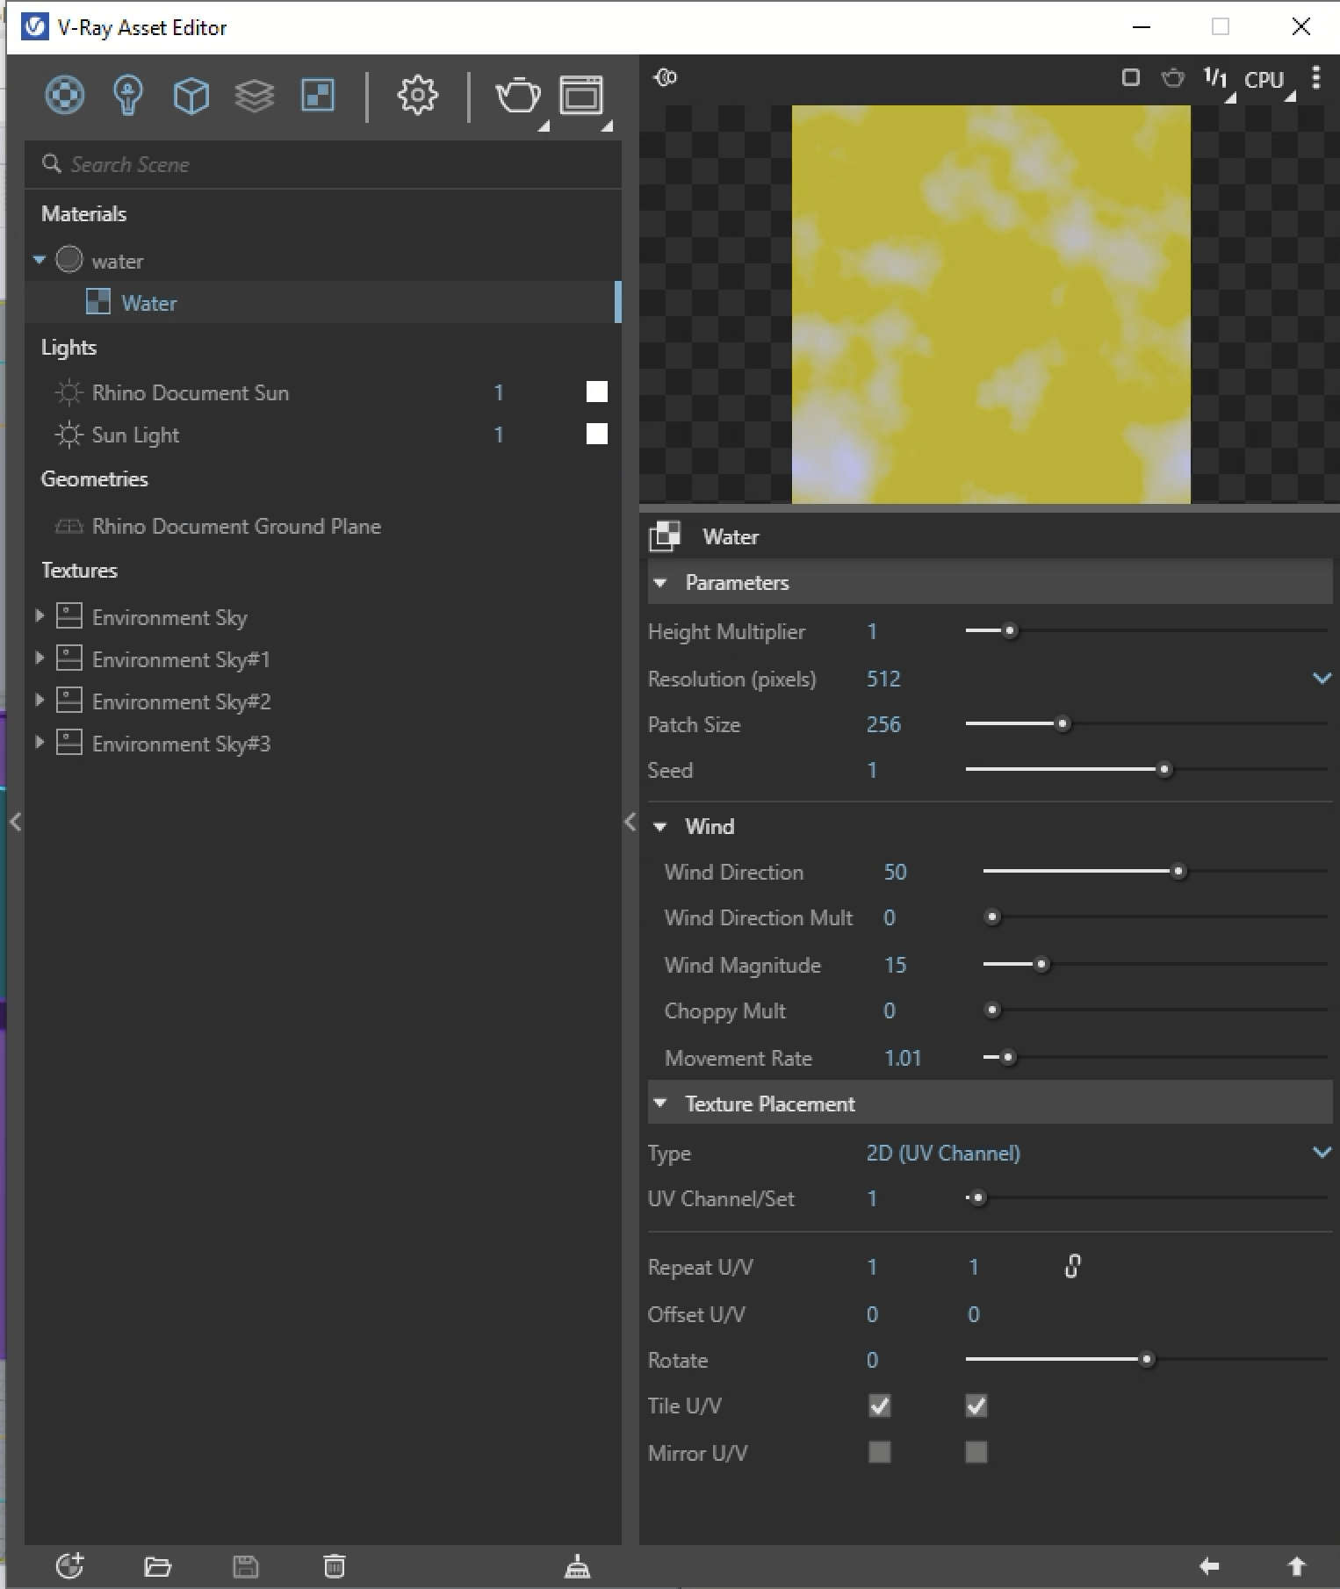This screenshot has height=1589, width=1340.
Task: Go back with the left arrow icon
Action: pos(1209,1566)
